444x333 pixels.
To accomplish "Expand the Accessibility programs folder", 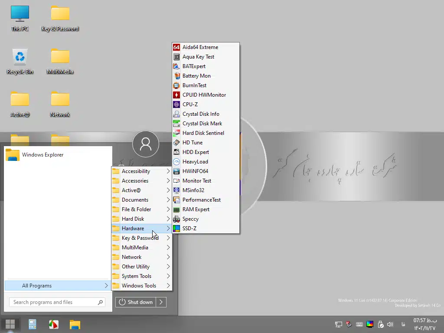I will pos(136,171).
